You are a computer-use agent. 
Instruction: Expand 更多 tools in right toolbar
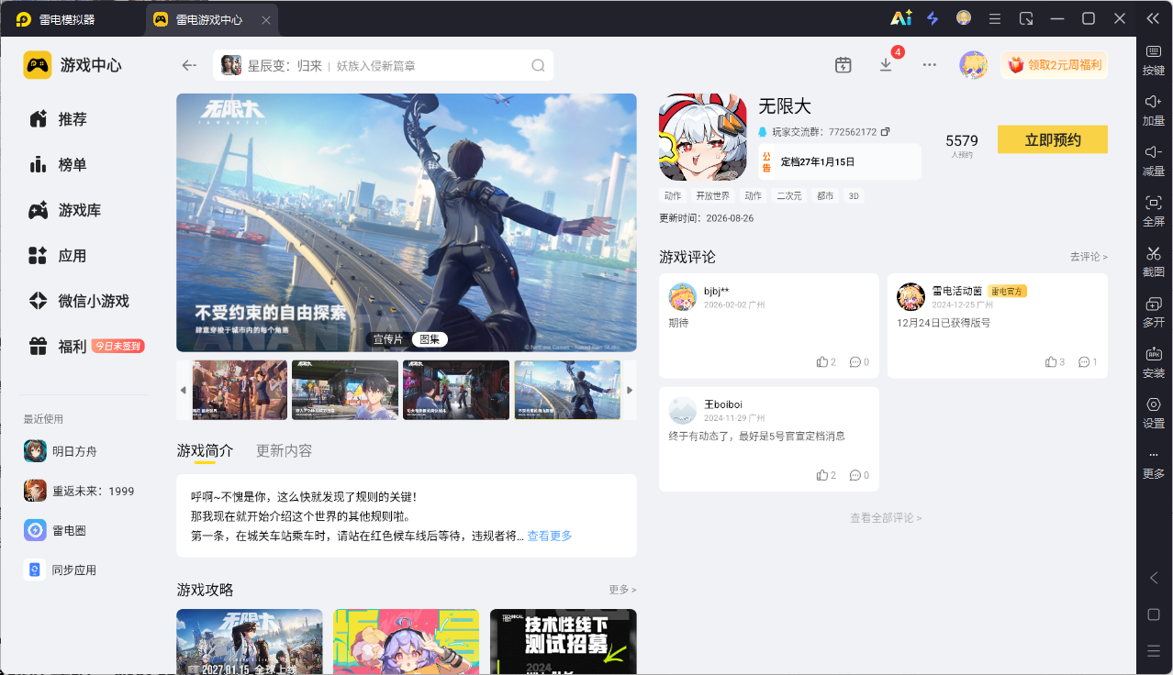point(1154,464)
